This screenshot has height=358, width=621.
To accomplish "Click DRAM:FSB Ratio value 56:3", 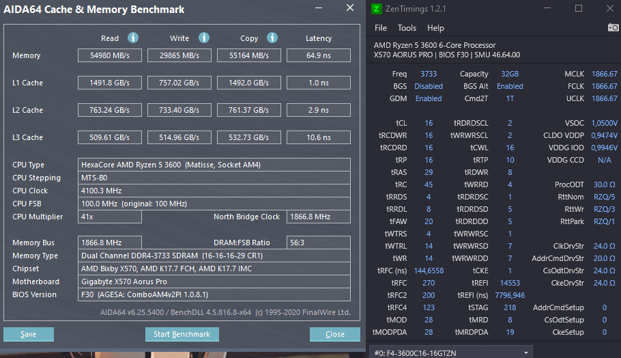I will tap(319, 243).
